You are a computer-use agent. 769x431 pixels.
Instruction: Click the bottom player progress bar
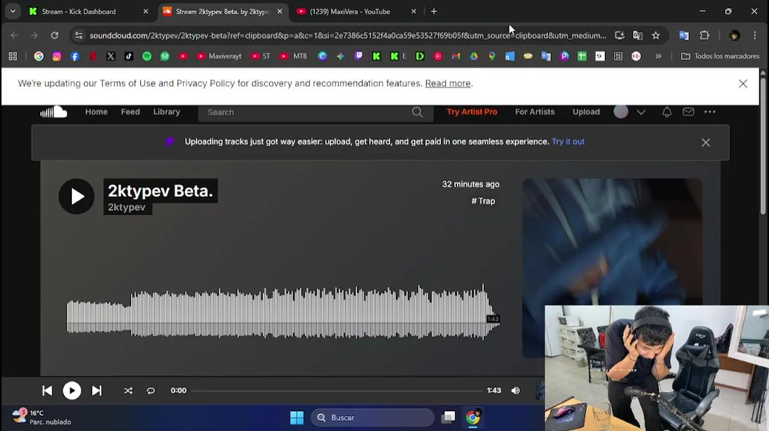click(337, 390)
